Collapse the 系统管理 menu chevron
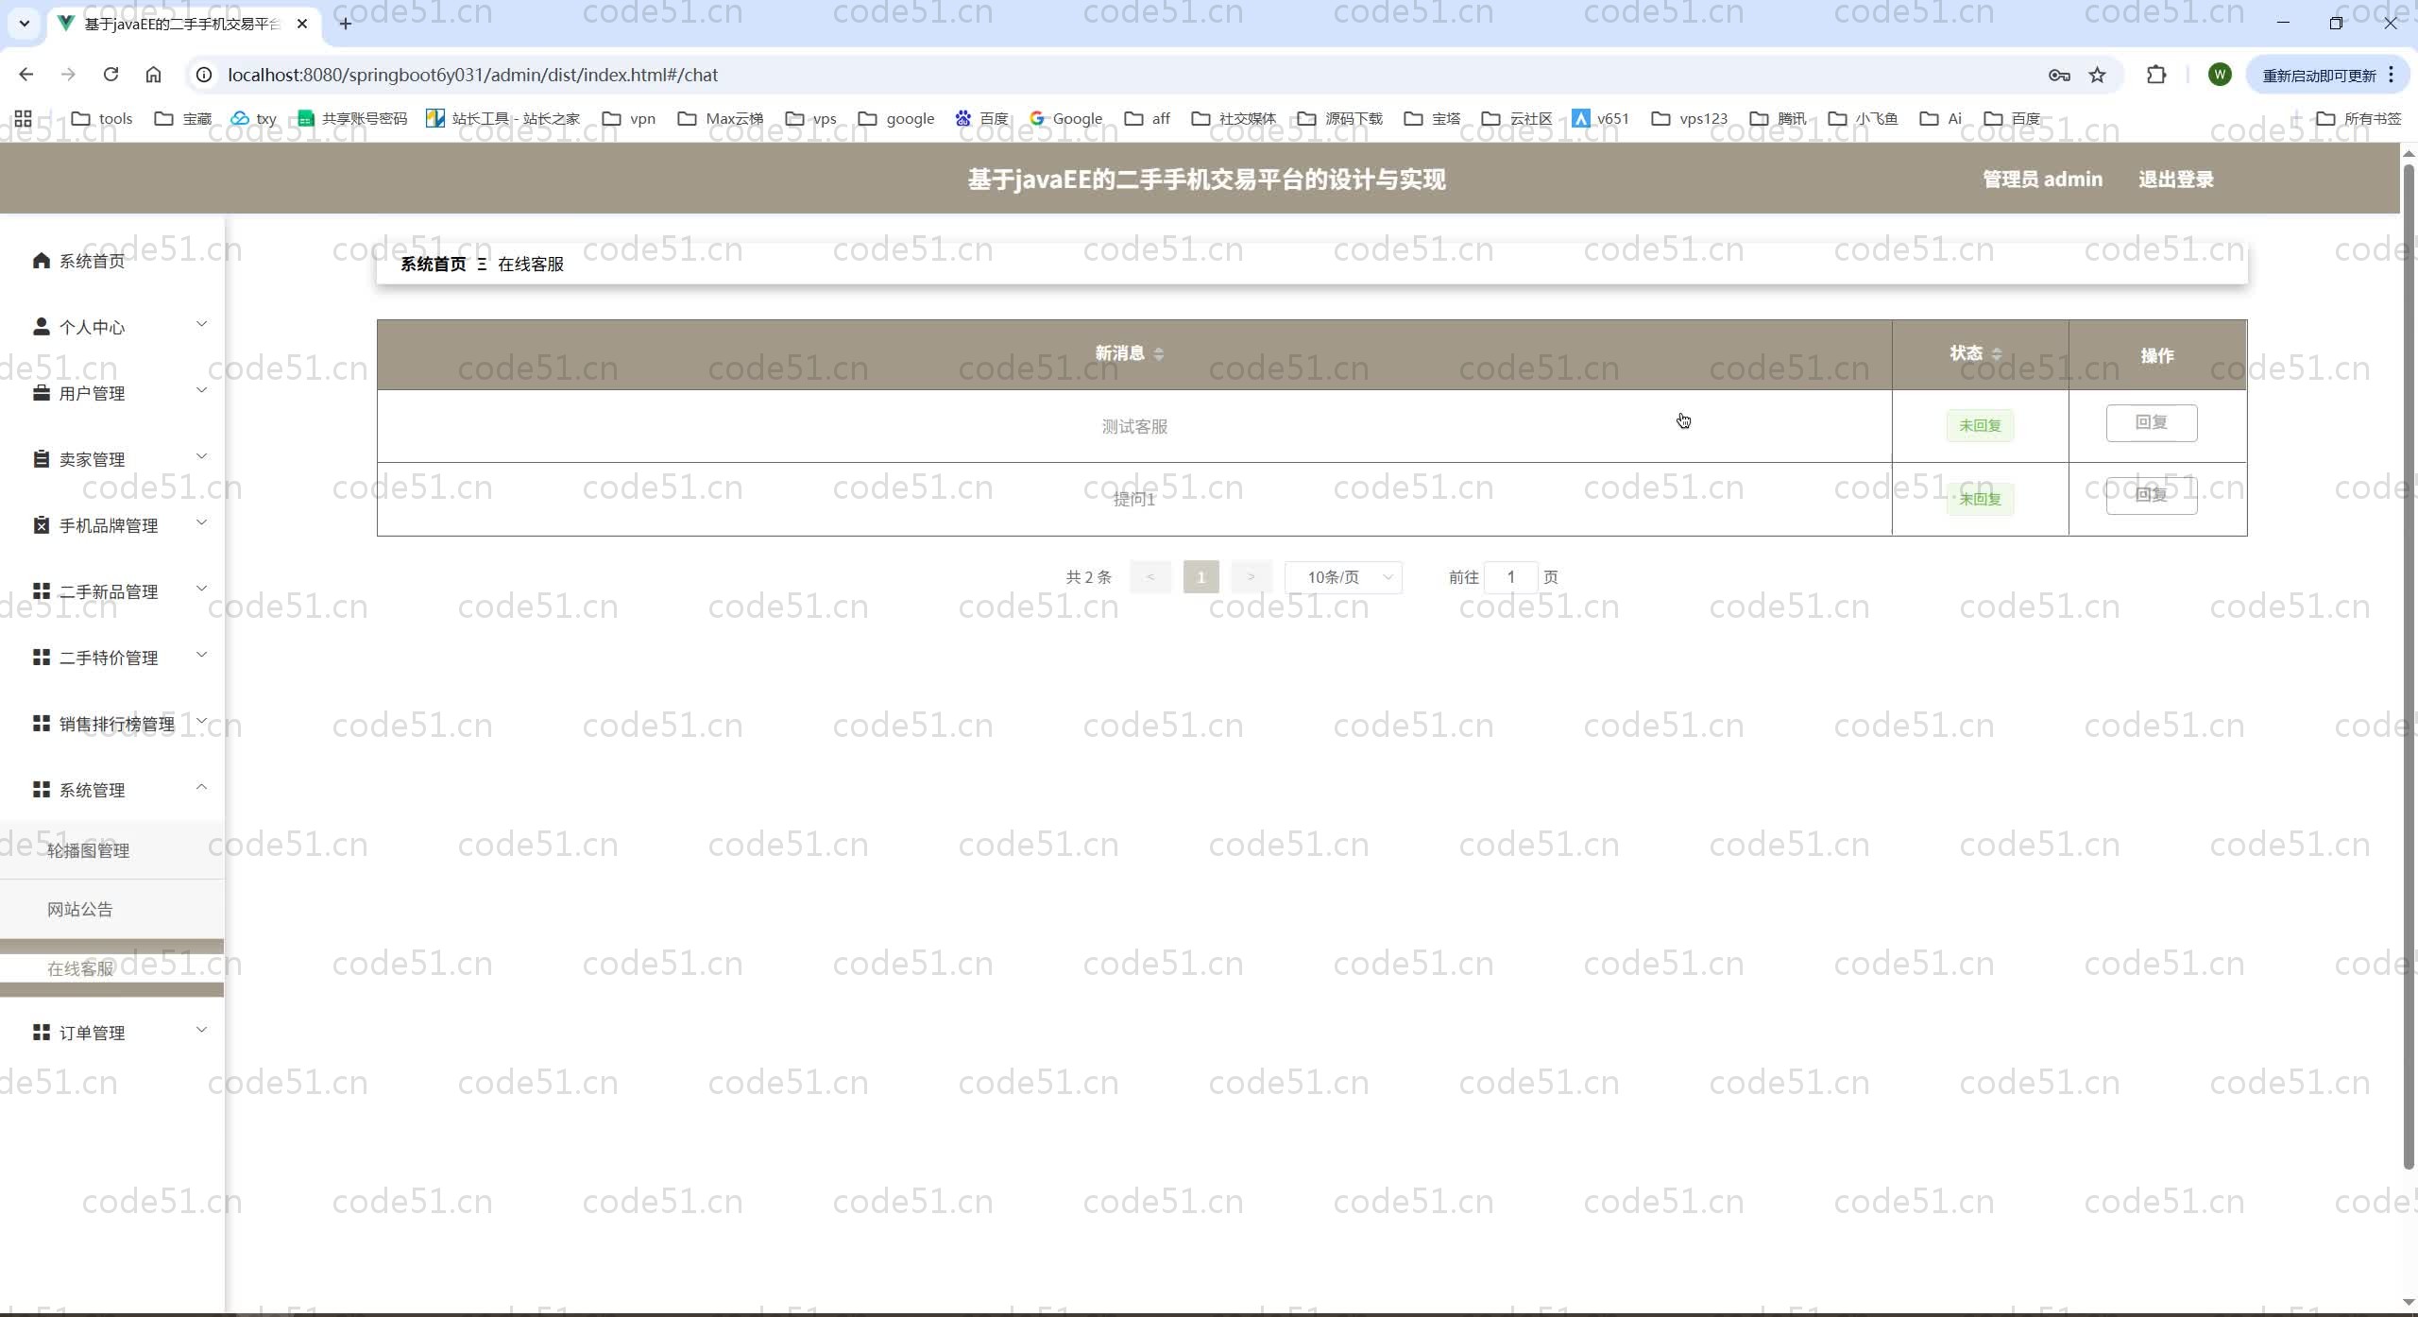The image size is (2418, 1317). click(201, 787)
